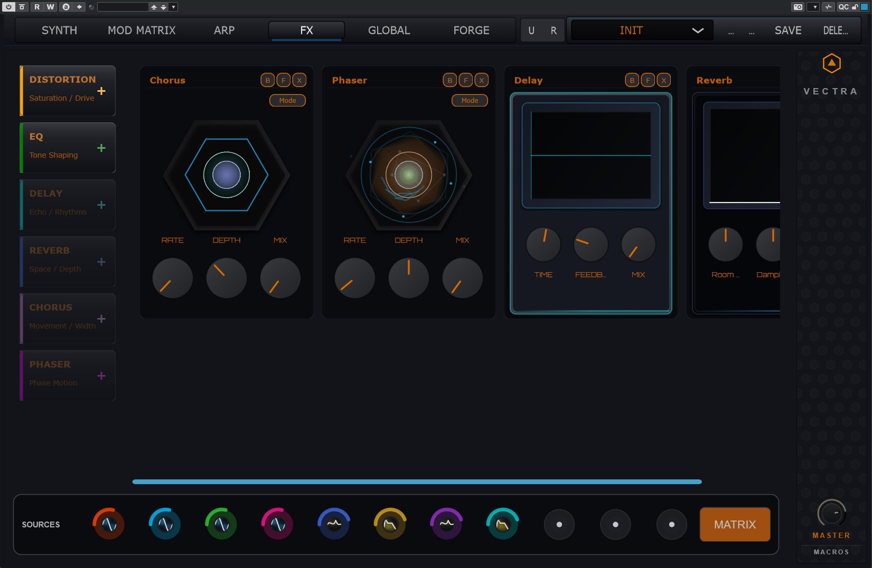Toggle the B bypass on Delay
Viewport: 872px width, 568px height.
click(x=632, y=80)
